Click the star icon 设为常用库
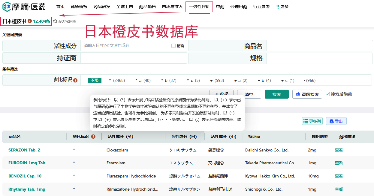This screenshot has height=196, width=374. tap(55, 22)
